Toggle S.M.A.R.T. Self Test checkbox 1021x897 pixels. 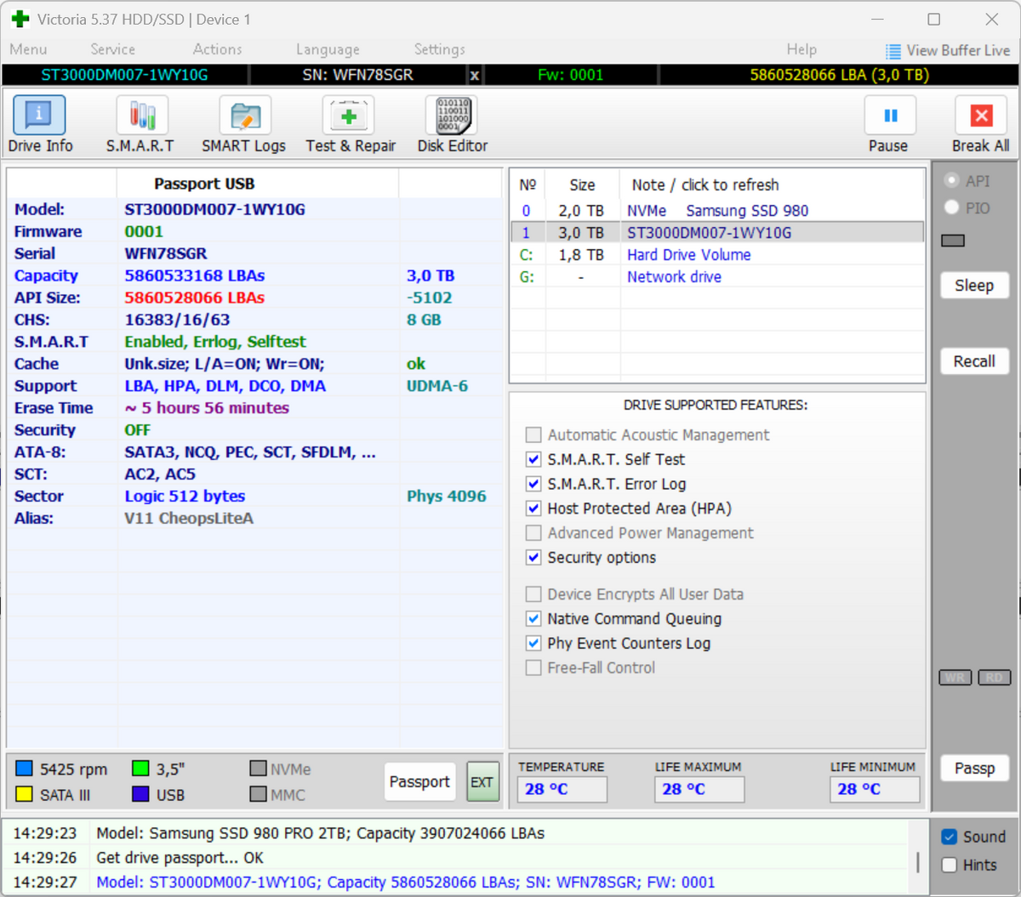(x=533, y=460)
